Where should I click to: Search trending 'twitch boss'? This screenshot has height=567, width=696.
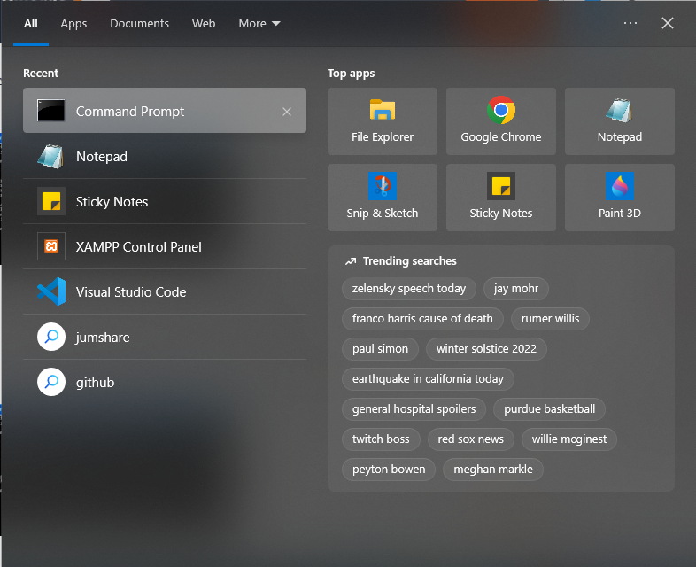point(381,439)
